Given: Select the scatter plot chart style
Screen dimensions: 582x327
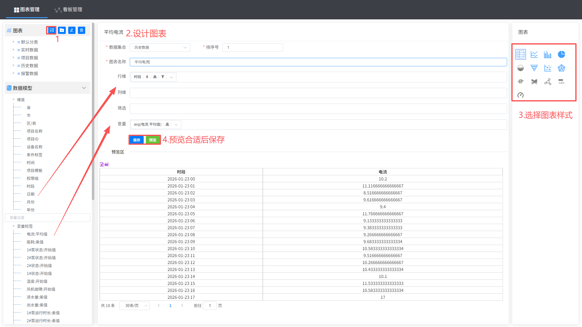Looking at the screenshot, I should click(548, 68).
